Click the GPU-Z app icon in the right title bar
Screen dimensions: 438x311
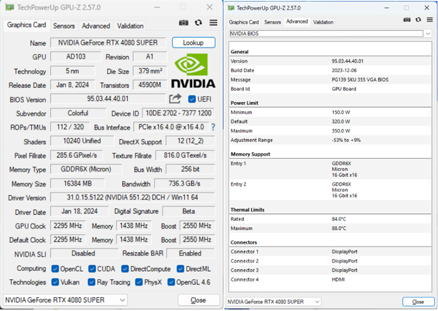pyautogui.click(x=231, y=8)
